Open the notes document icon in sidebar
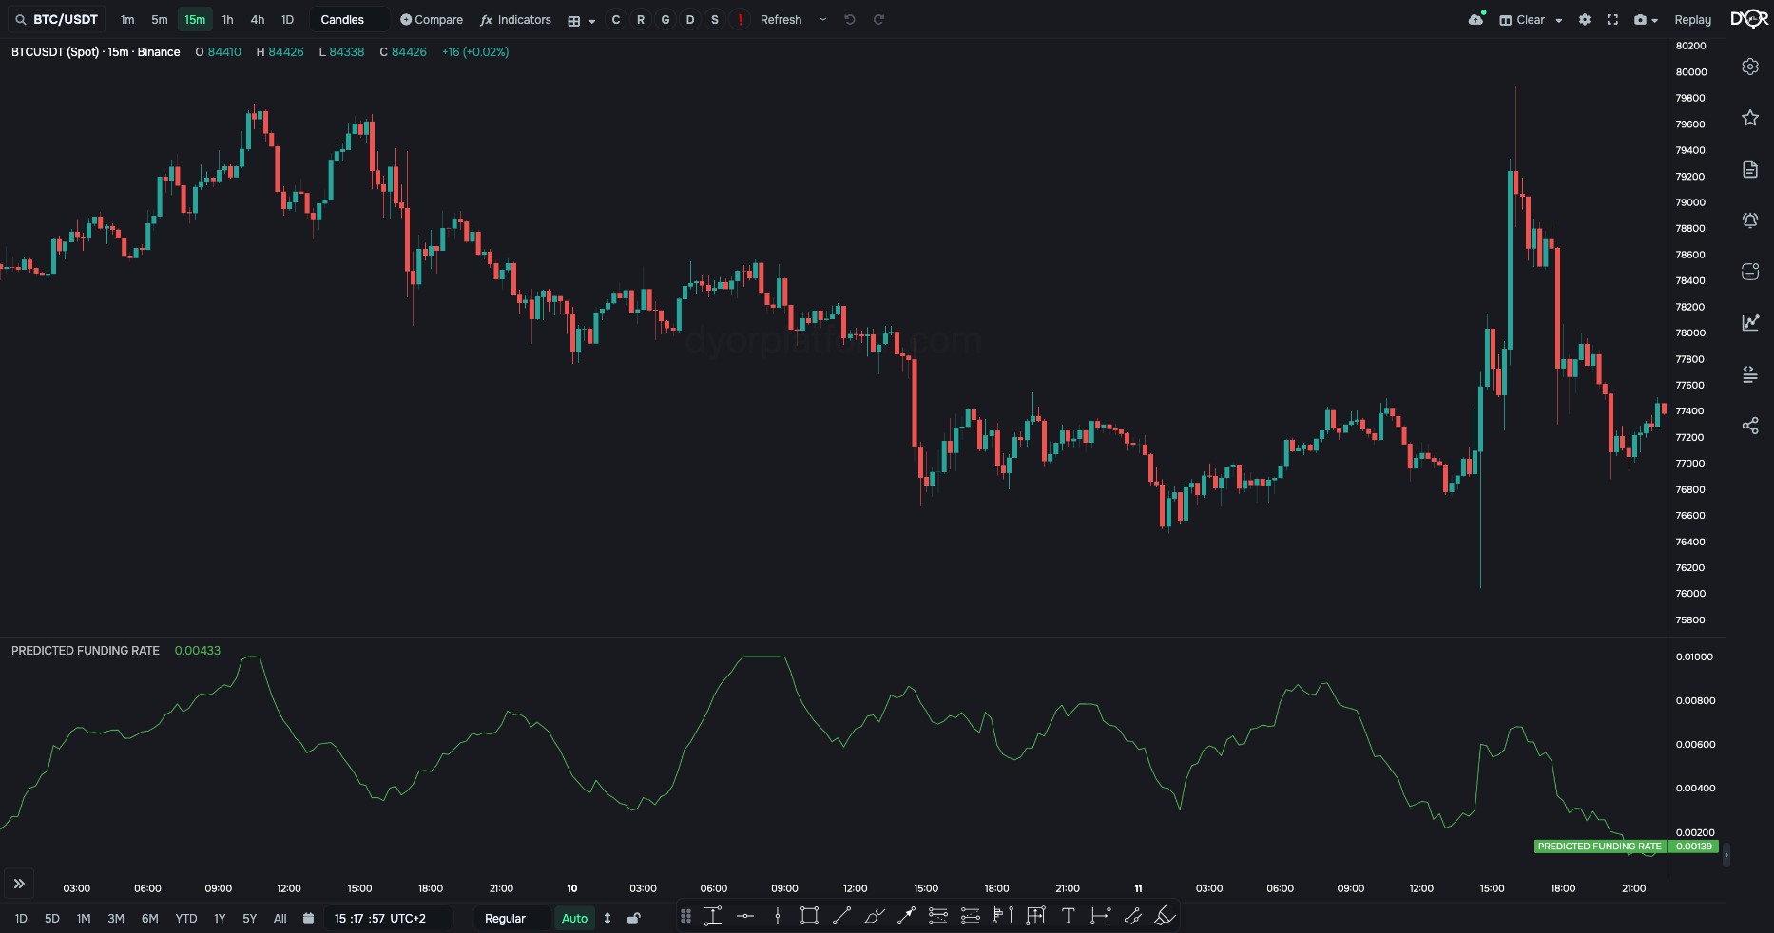The height and width of the screenshot is (933, 1774). [x=1750, y=169]
